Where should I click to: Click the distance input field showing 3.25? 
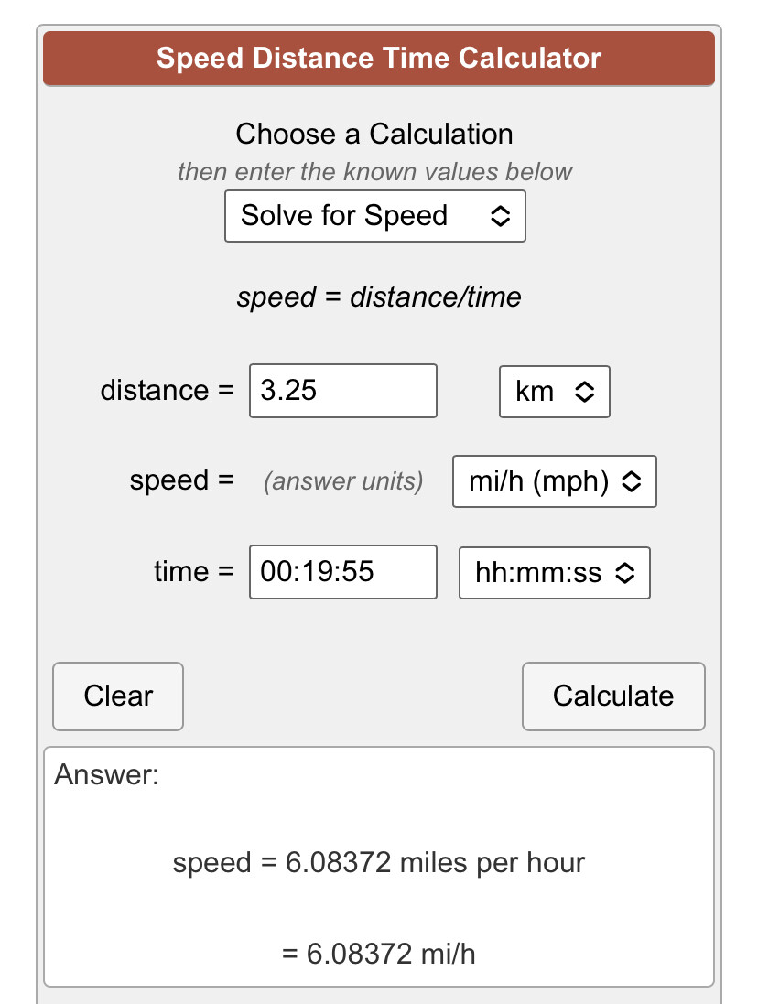[x=343, y=391]
